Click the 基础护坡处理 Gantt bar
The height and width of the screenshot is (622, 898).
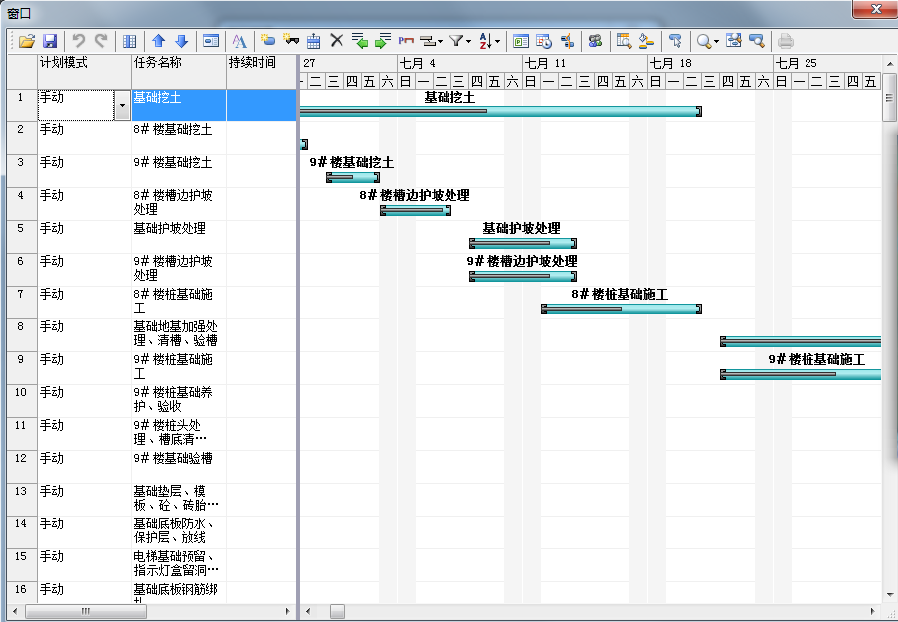tap(522, 243)
